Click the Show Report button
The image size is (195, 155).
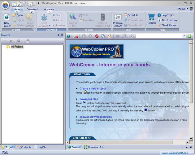coord(133,25)
